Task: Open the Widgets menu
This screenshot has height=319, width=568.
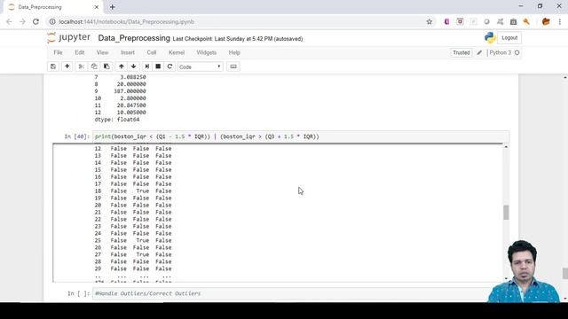Action: 207,52
